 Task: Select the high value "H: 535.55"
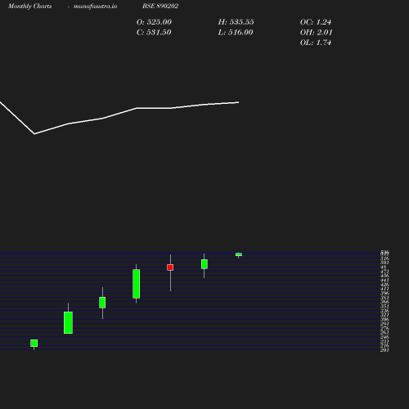click(236, 22)
